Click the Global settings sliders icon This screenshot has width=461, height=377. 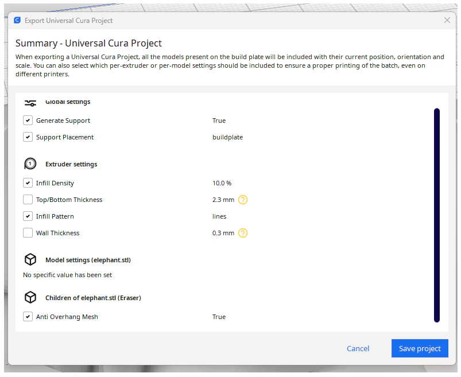coord(30,102)
